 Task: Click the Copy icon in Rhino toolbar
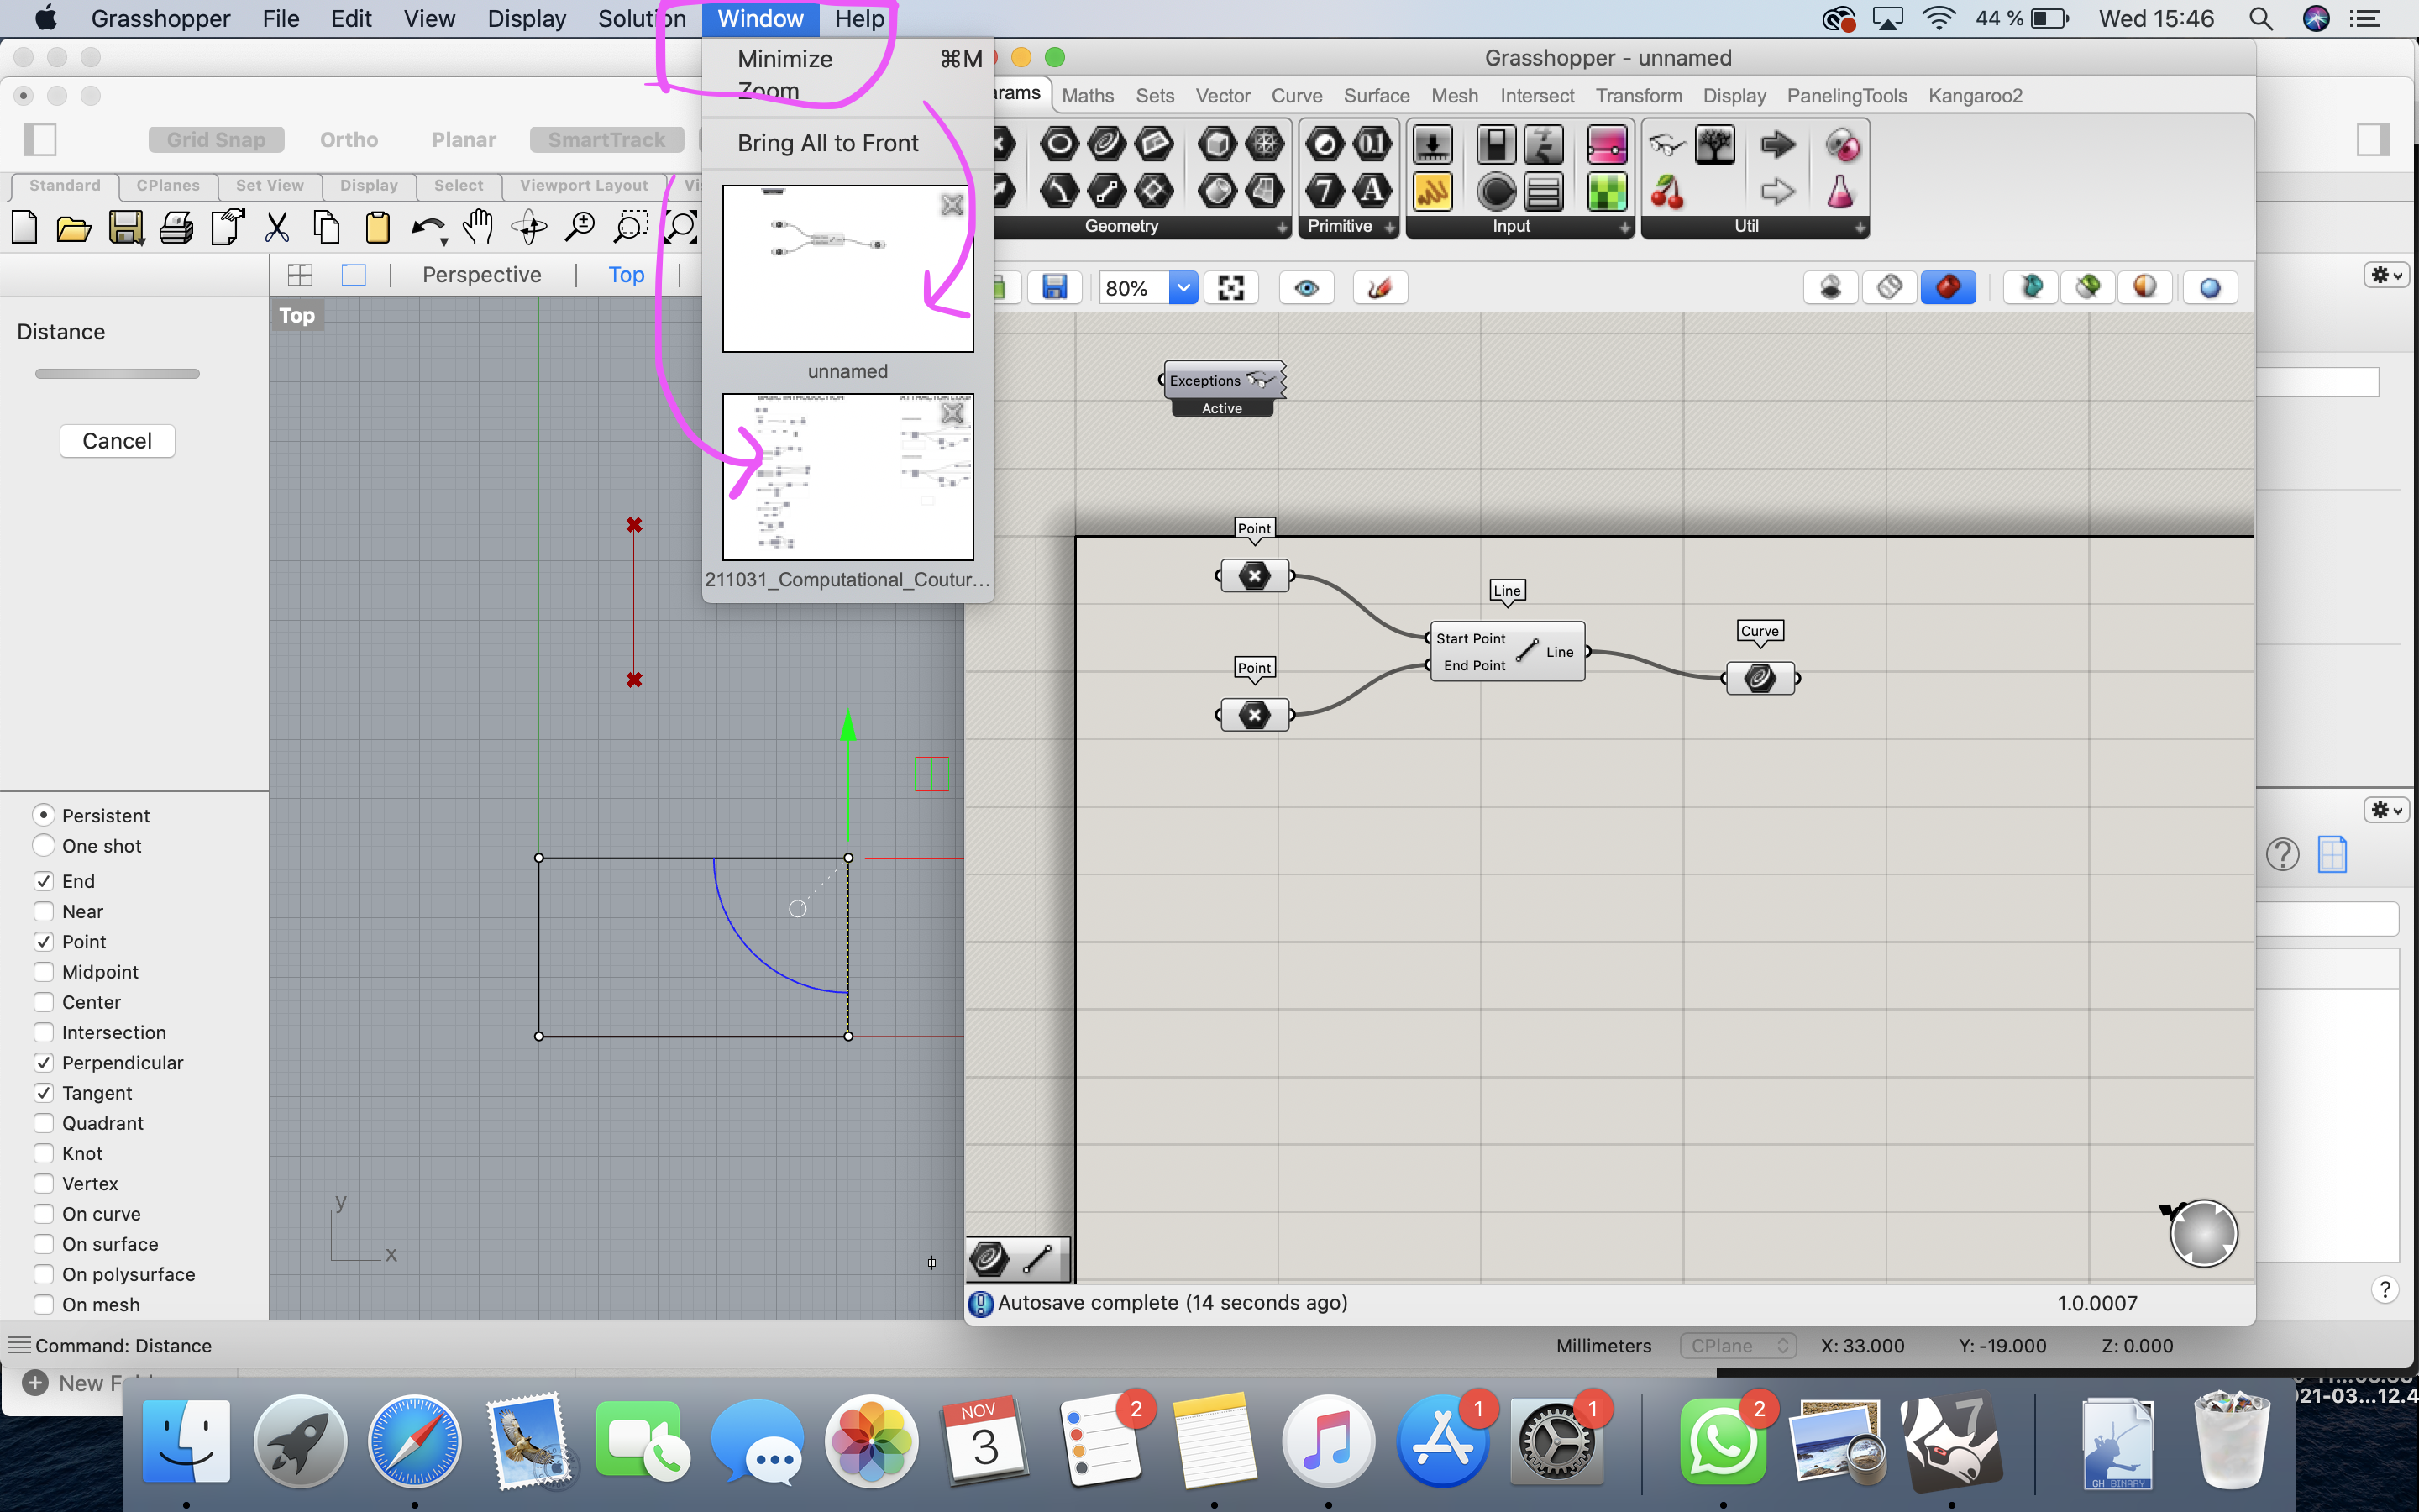coord(327,227)
